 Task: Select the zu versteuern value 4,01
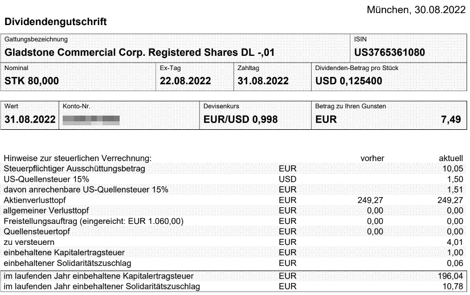click(455, 242)
